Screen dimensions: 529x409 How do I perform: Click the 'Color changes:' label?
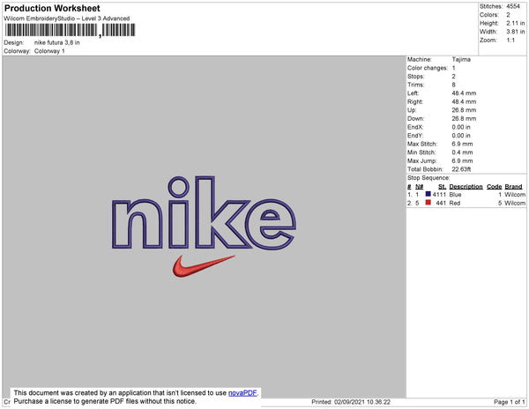428,68
